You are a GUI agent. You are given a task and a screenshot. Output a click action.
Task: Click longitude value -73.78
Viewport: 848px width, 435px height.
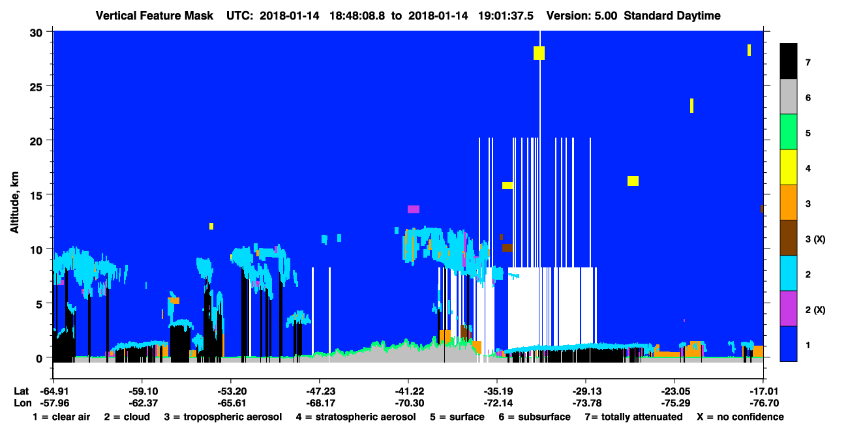pyautogui.click(x=586, y=403)
